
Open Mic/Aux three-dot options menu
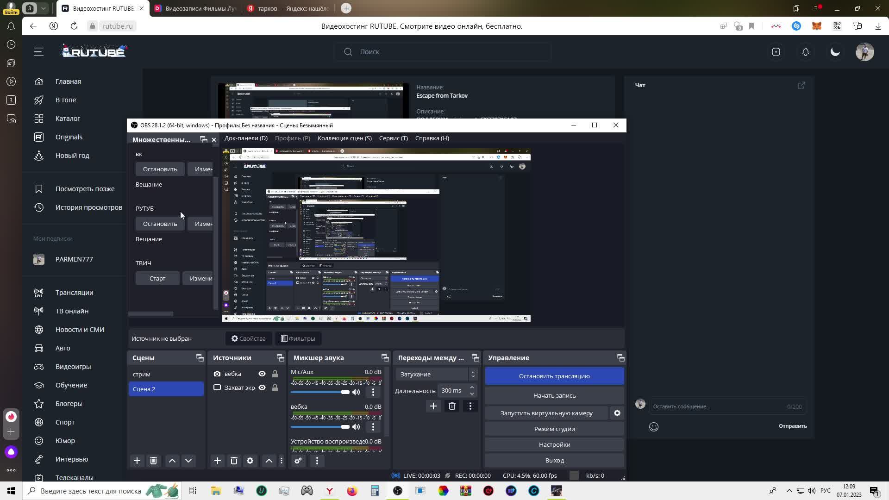373,392
